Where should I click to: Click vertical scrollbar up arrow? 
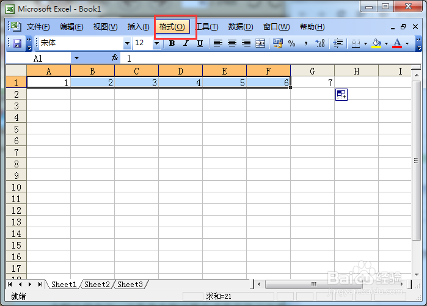(x=417, y=75)
